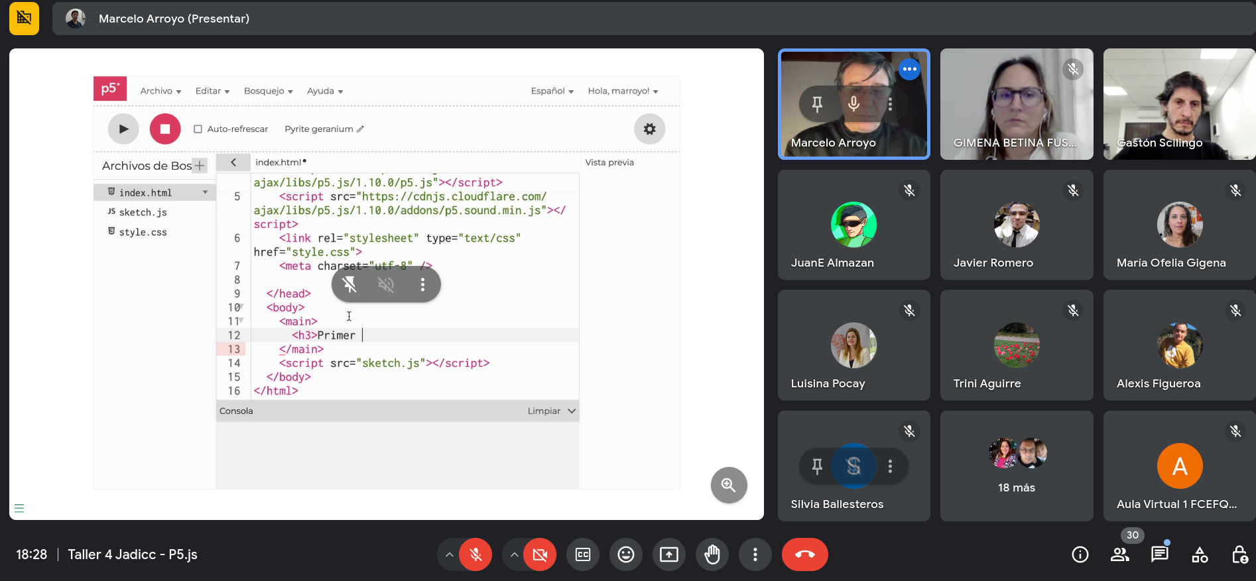Raise your hand
This screenshot has width=1256, height=581.
tap(712, 554)
